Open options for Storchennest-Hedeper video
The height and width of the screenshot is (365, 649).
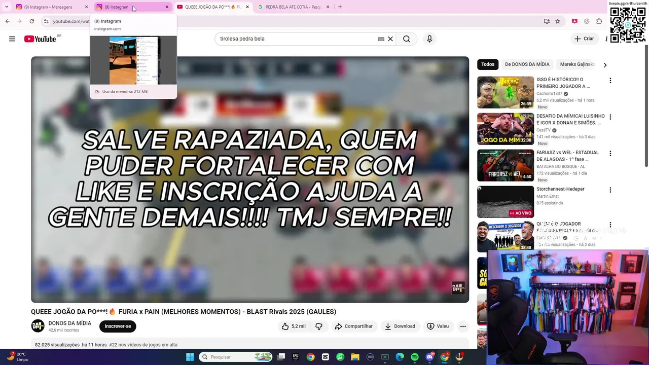(610, 190)
